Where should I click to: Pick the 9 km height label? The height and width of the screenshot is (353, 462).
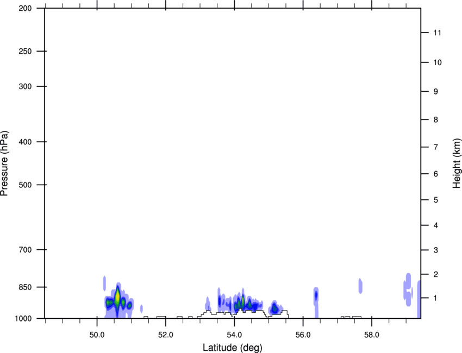[x=436, y=92]
